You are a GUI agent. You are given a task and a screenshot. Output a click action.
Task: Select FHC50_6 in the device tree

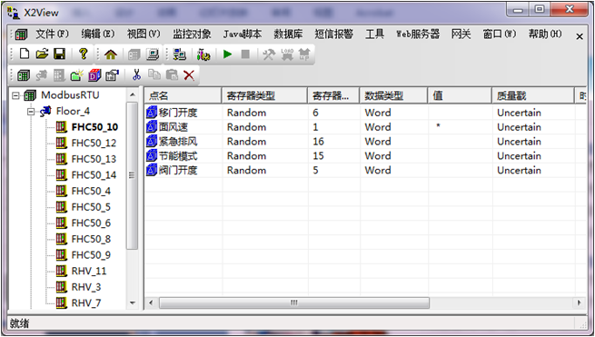pyautogui.click(x=91, y=223)
